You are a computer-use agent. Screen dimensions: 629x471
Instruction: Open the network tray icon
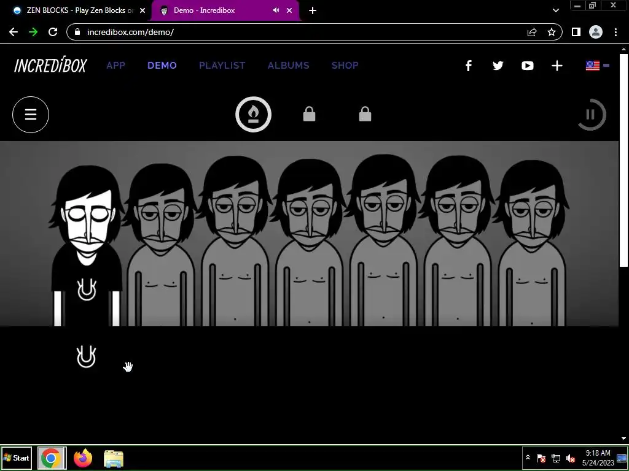coord(555,458)
